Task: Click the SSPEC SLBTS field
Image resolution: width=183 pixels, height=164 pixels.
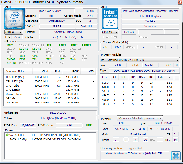Action: pos(57,27)
